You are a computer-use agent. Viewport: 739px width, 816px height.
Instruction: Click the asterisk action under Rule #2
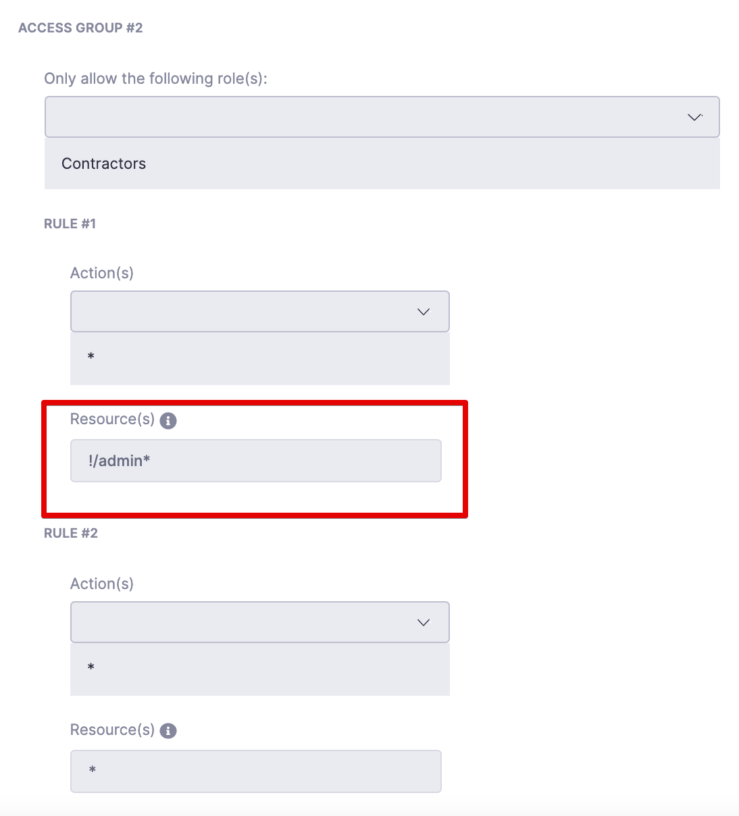[x=91, y=668]
